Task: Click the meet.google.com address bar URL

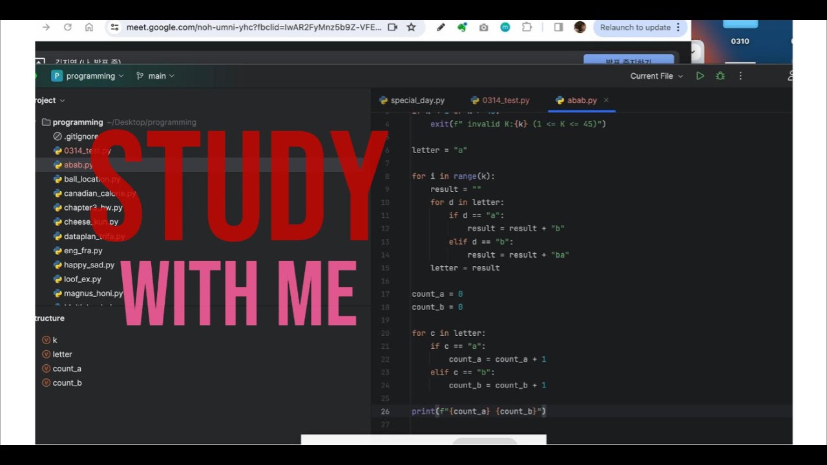Action: click(x=254, y=27)
